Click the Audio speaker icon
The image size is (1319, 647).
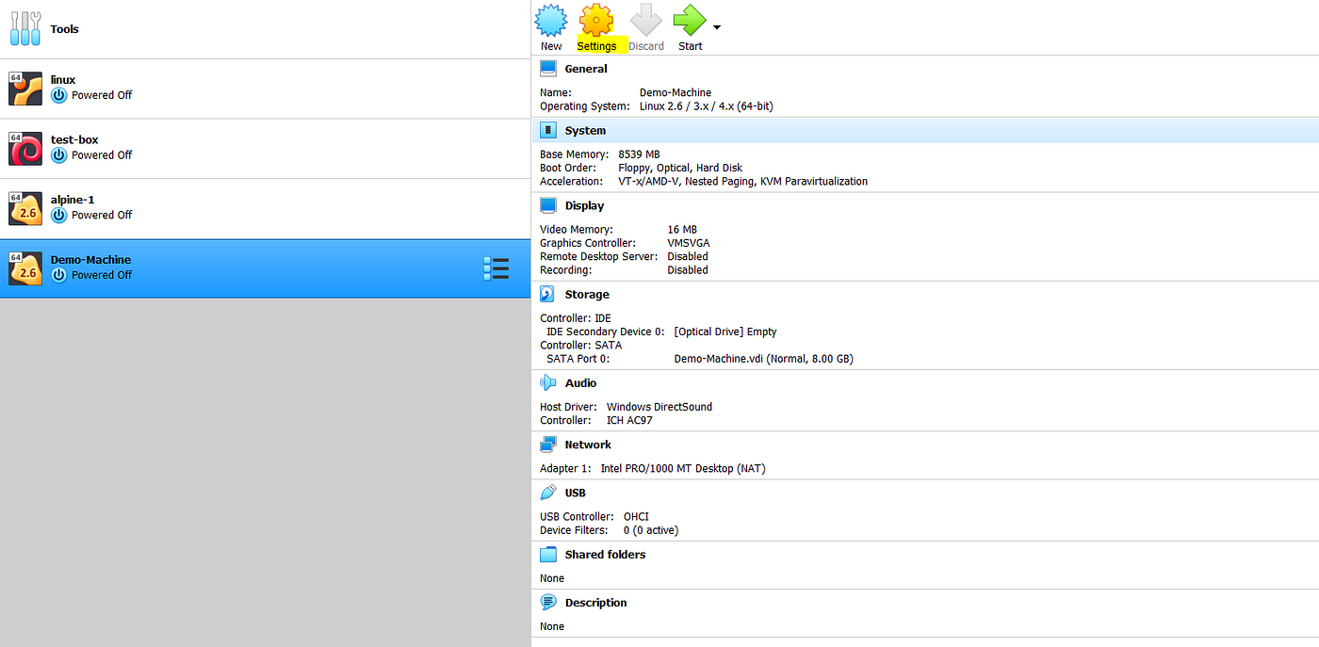548,382
